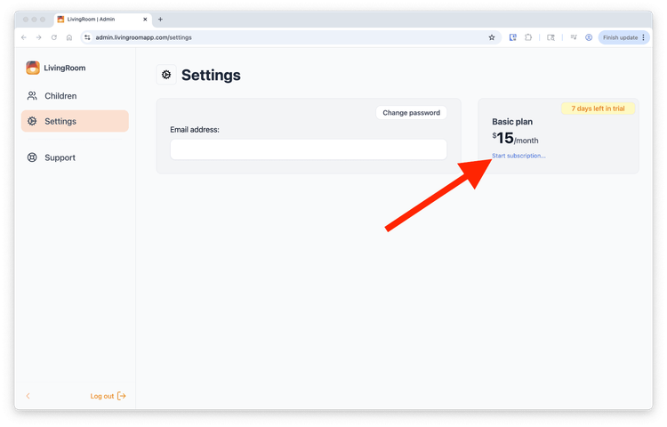Open the Chrome profile avatar icon
The width and height of the screenshot is (667, 427).
coord(589,37)
